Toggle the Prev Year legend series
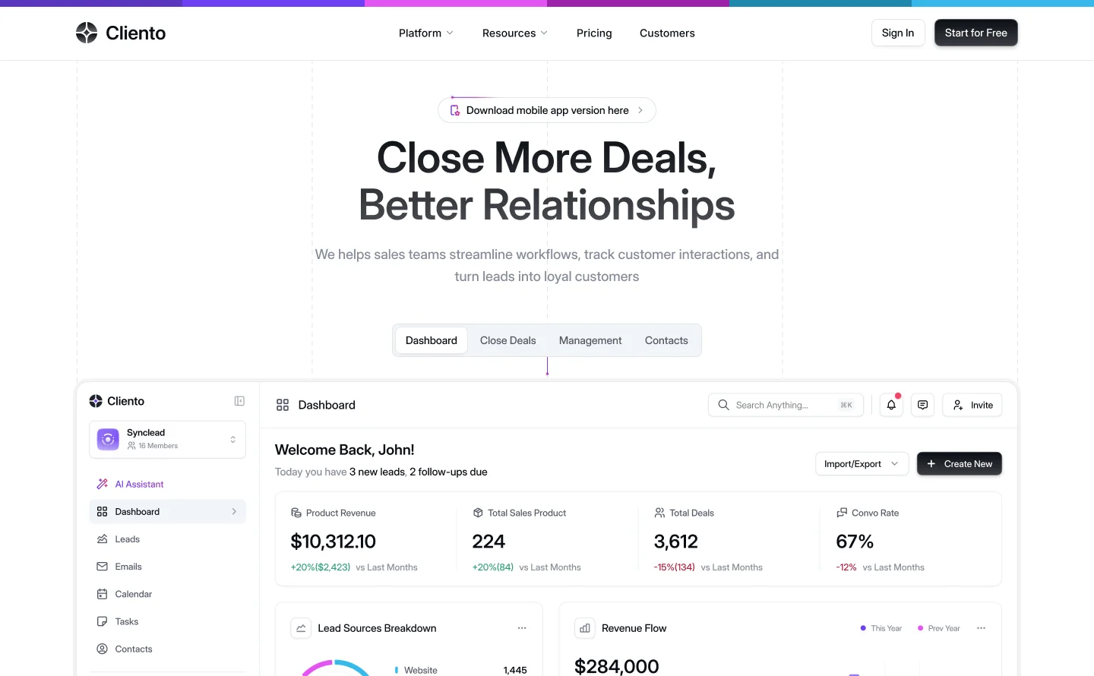 939,628
